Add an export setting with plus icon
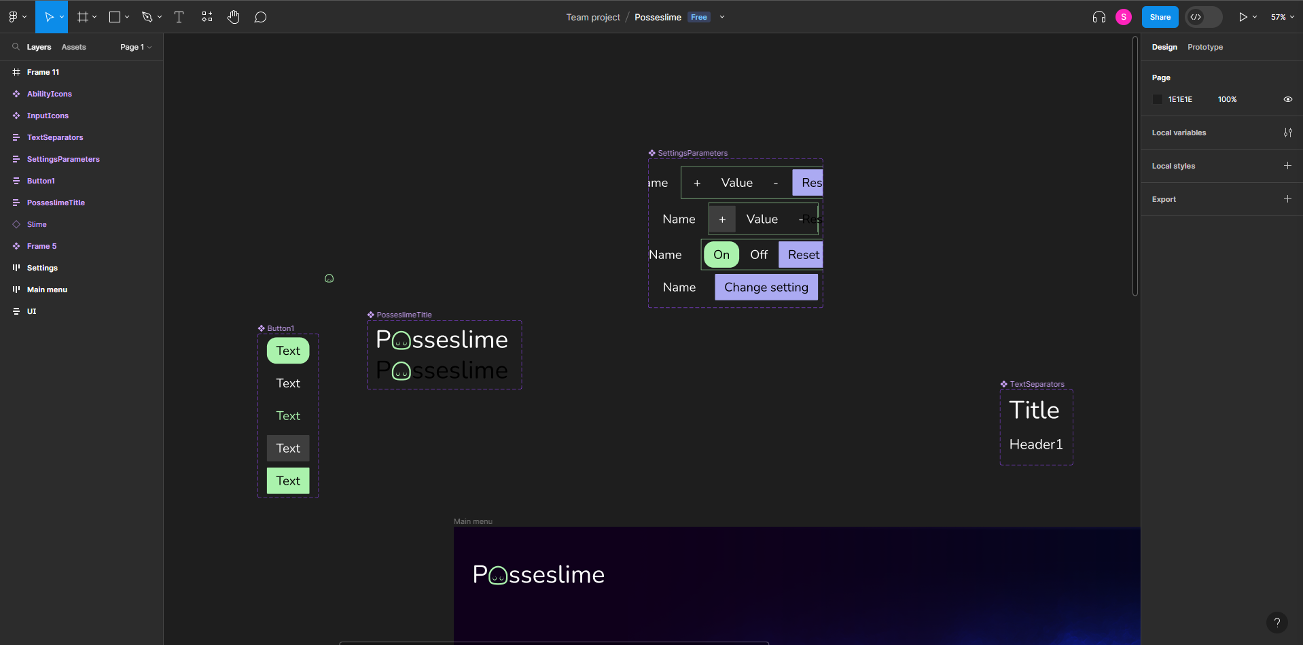Image resolution: width=1303 pixels, height=645 pixels. point(1287,199)
